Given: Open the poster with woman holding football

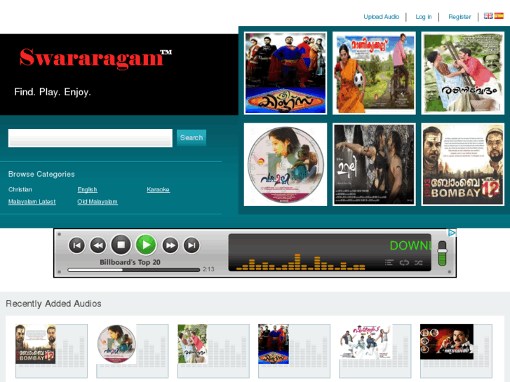Looking at the screenshot, I should click(374, 73).
